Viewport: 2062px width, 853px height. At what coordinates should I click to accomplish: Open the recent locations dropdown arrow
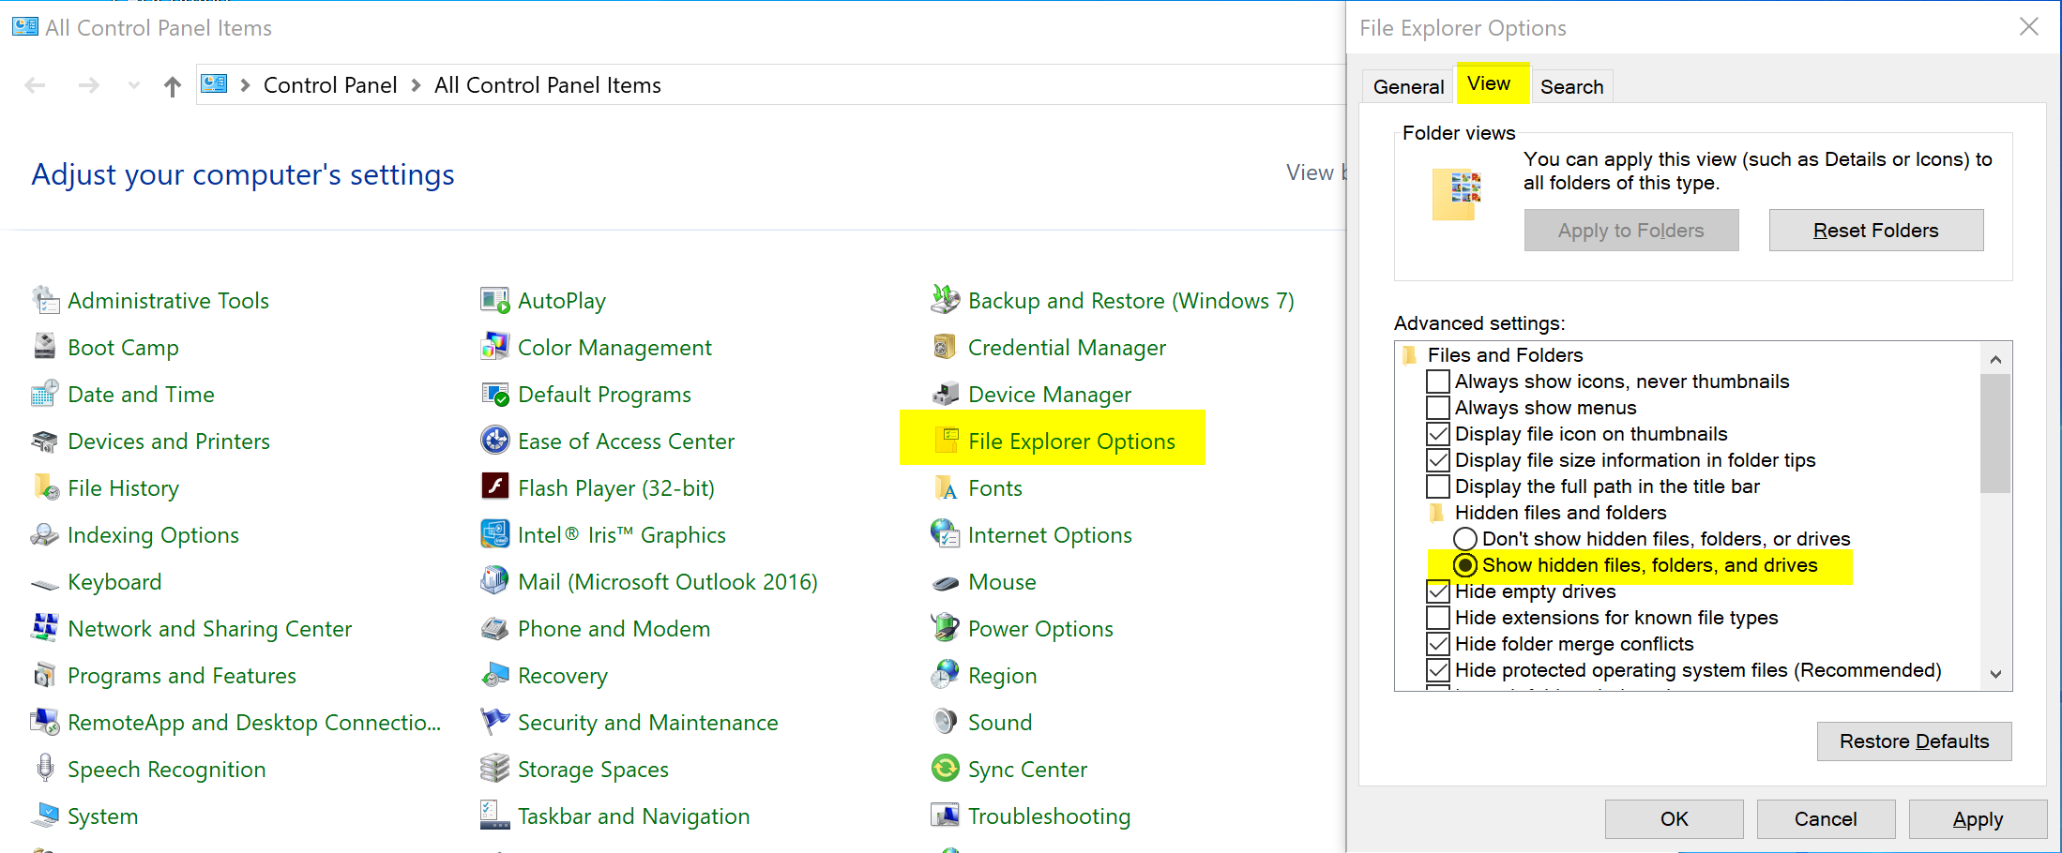tap(134, 86)
